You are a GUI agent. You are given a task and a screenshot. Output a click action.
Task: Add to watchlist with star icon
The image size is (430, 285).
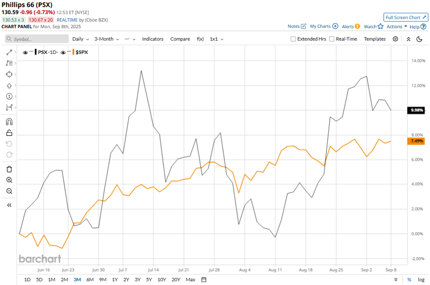(380, 27)
